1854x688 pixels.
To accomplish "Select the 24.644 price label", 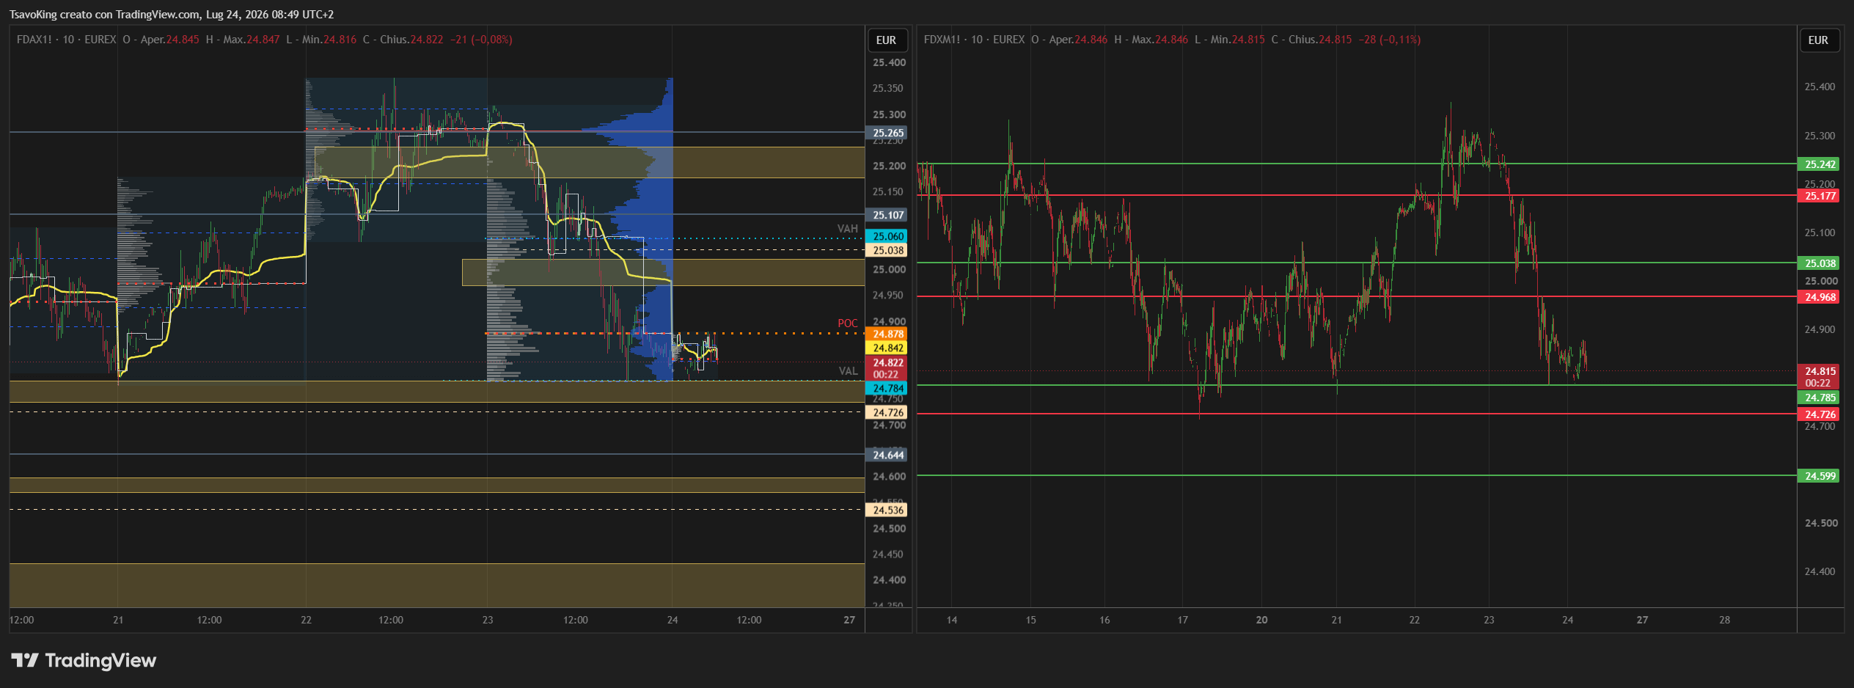I will coord(887,455).
